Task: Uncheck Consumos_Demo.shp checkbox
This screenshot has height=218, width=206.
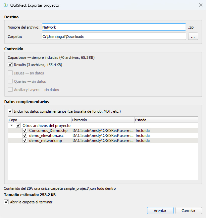Action: tap(25, 131)
